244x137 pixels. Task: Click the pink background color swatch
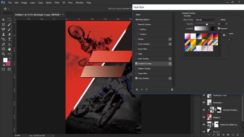tap(8, 64)
